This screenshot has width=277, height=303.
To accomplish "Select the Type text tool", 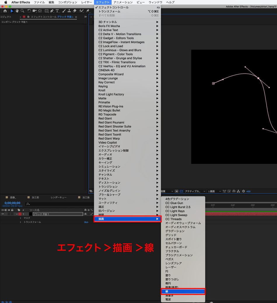I will (x=57, y=11).
